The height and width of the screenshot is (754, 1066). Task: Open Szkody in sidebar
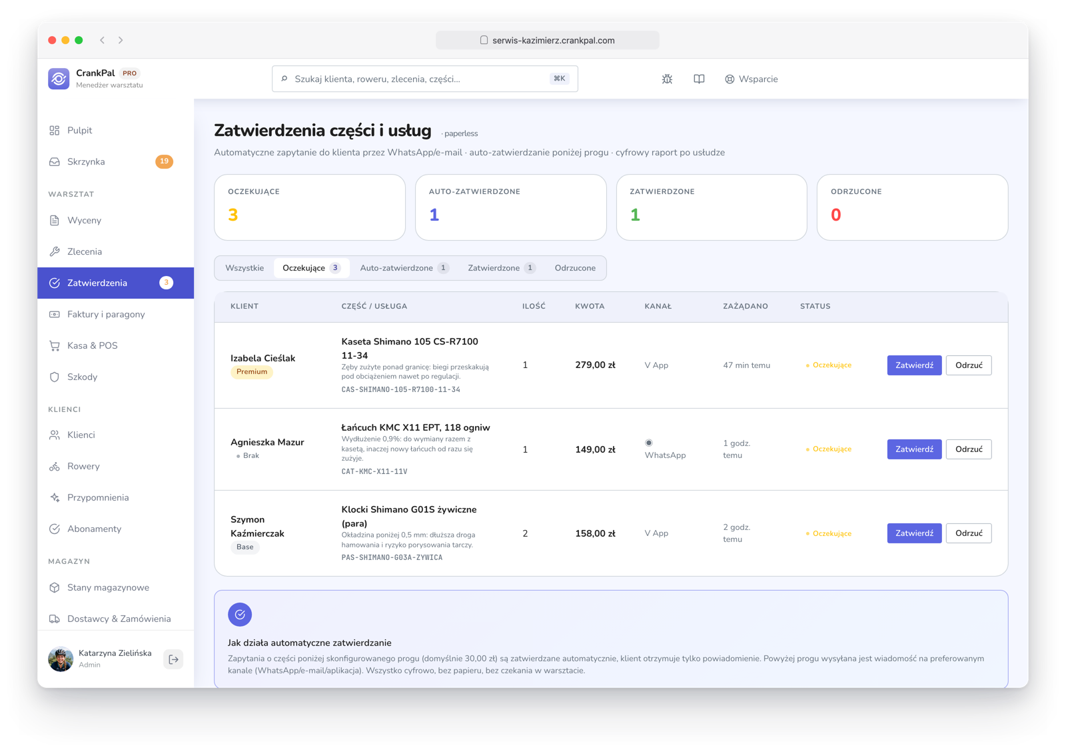(116, 377)
